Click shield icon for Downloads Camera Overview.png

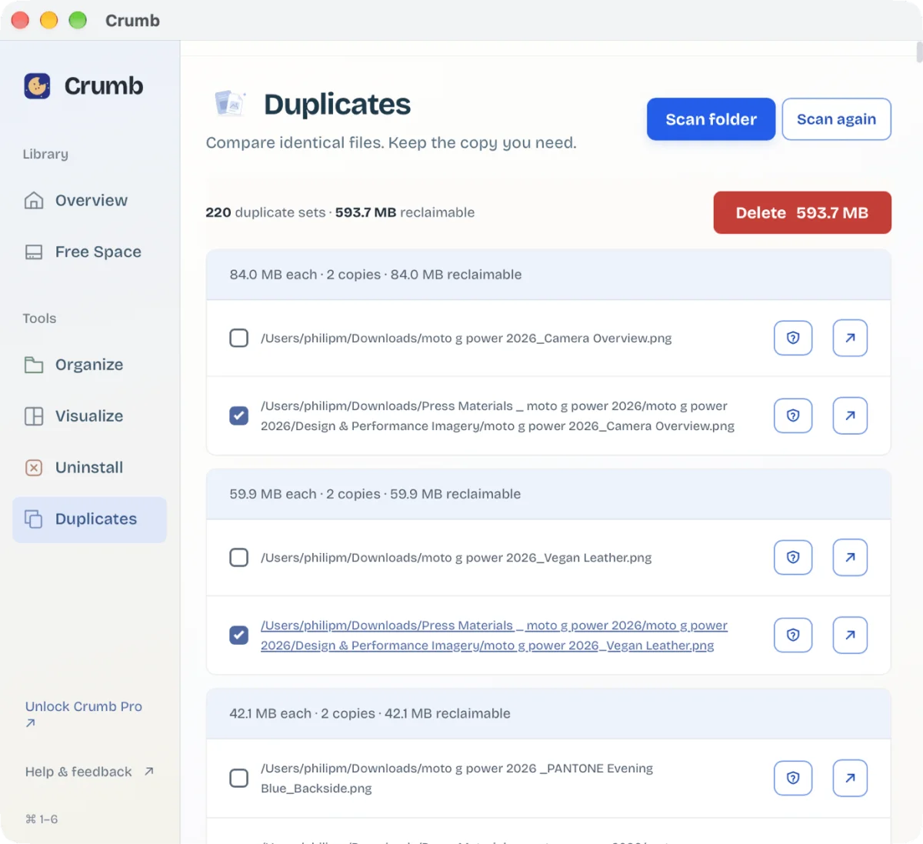793,338
